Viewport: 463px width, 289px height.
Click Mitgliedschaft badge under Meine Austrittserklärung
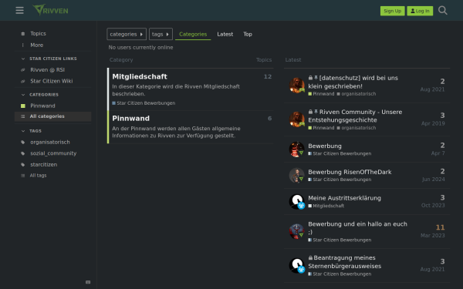pos(326,206)
